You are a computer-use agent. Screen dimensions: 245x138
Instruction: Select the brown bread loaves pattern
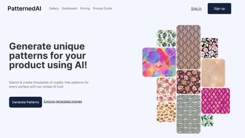[166, 112]
